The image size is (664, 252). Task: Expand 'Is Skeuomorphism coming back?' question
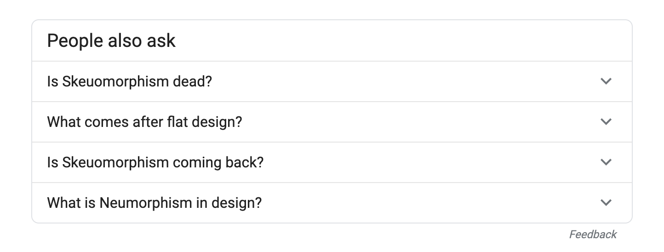pos(332,162)
